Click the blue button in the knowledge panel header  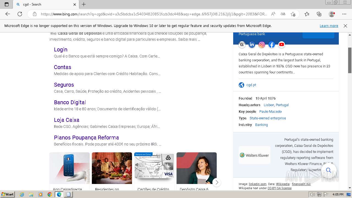(318, 35)
